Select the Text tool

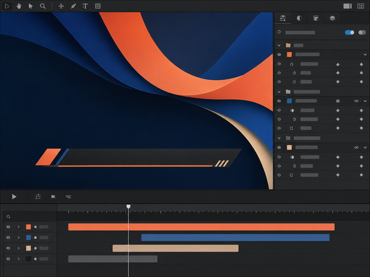[85, 6]
